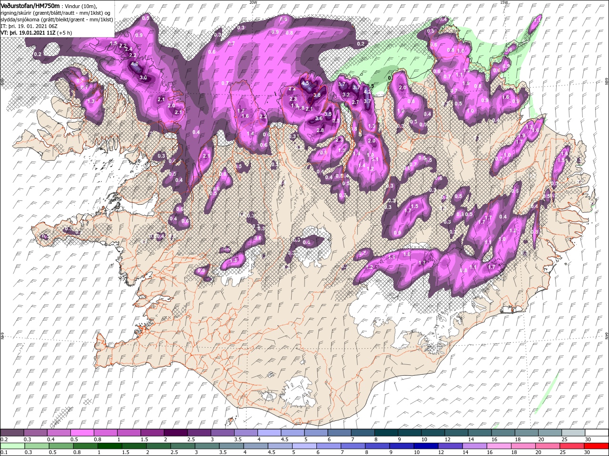Pick the lower scale red swatch labeled 30

[597, 446]
